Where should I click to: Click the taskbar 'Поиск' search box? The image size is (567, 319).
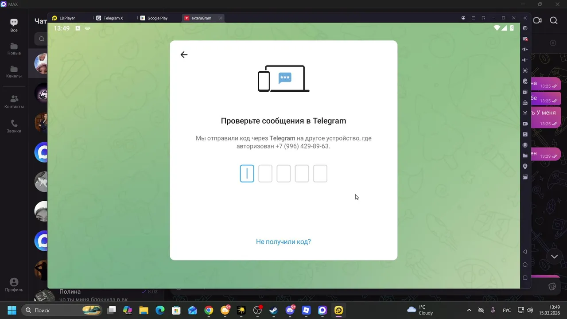pos(62,310)
